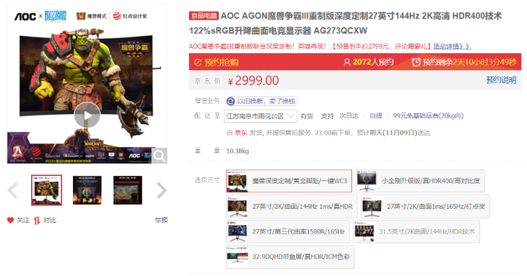Go to next thumbnail with right arrow

click(x=162, y=190)
